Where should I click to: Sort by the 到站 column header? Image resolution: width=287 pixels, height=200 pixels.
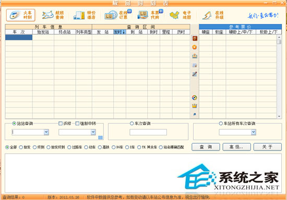137,32
